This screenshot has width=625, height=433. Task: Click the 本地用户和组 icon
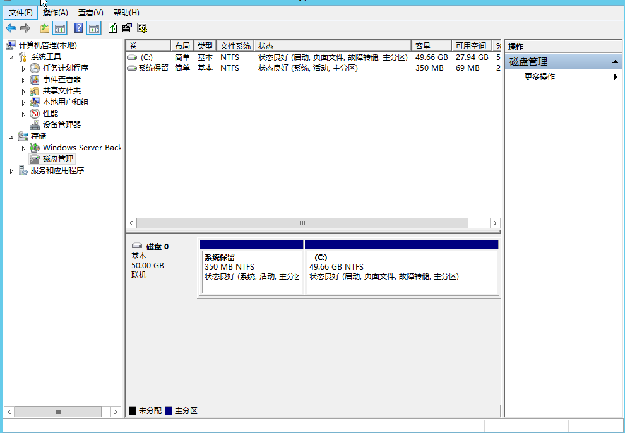(35, 102)
